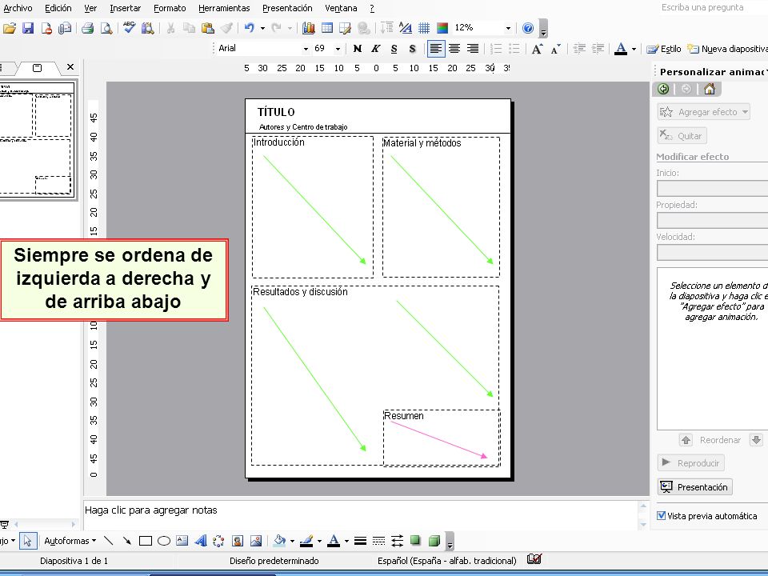The width and height of the screenshot is (768, 576).
Task: Switch color/grayscale view icon
Action: (x=442, y=28)
